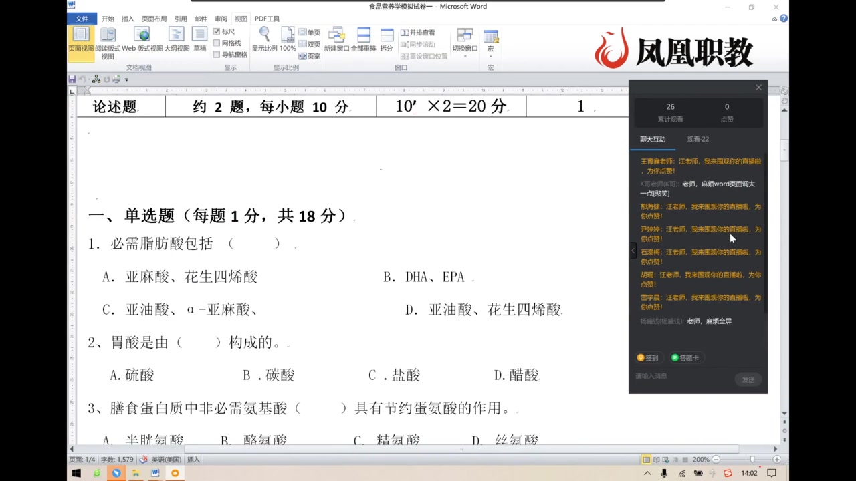Switch to Web Layout view (Web 版式视图)
Image resolution: width=856 pixels, height=481 pixels.
pyautogui.click(x=142, y=40)
